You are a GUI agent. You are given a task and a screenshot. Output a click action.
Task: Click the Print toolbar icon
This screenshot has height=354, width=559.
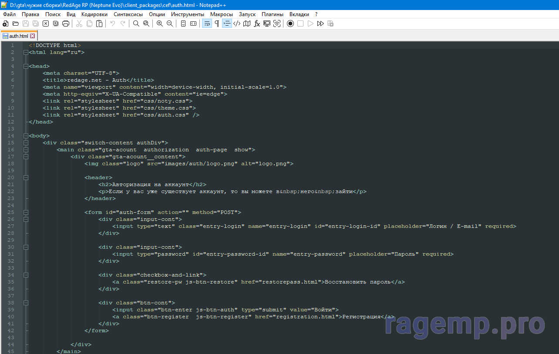[66, 23]
